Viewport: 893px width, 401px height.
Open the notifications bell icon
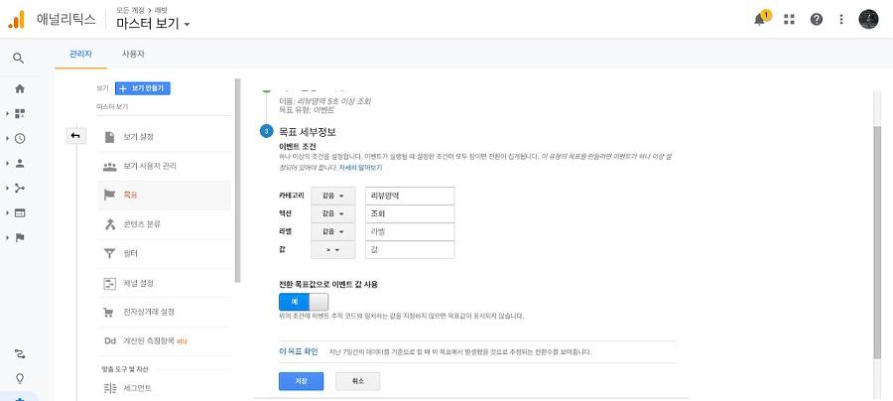pyautogui.click(x=759, y=20)
